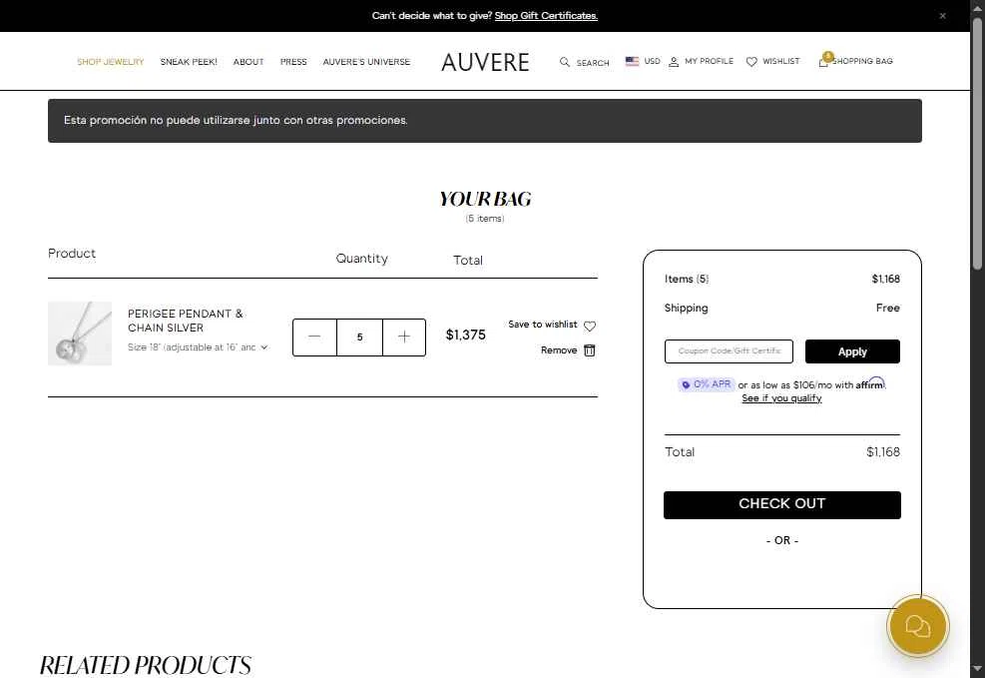Click the $1,375 item total
This screenshot has width=985, height=678.
465,335
